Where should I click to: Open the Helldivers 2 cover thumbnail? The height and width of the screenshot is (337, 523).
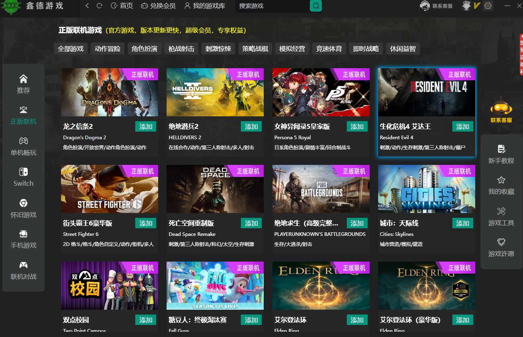click(215, 92)
